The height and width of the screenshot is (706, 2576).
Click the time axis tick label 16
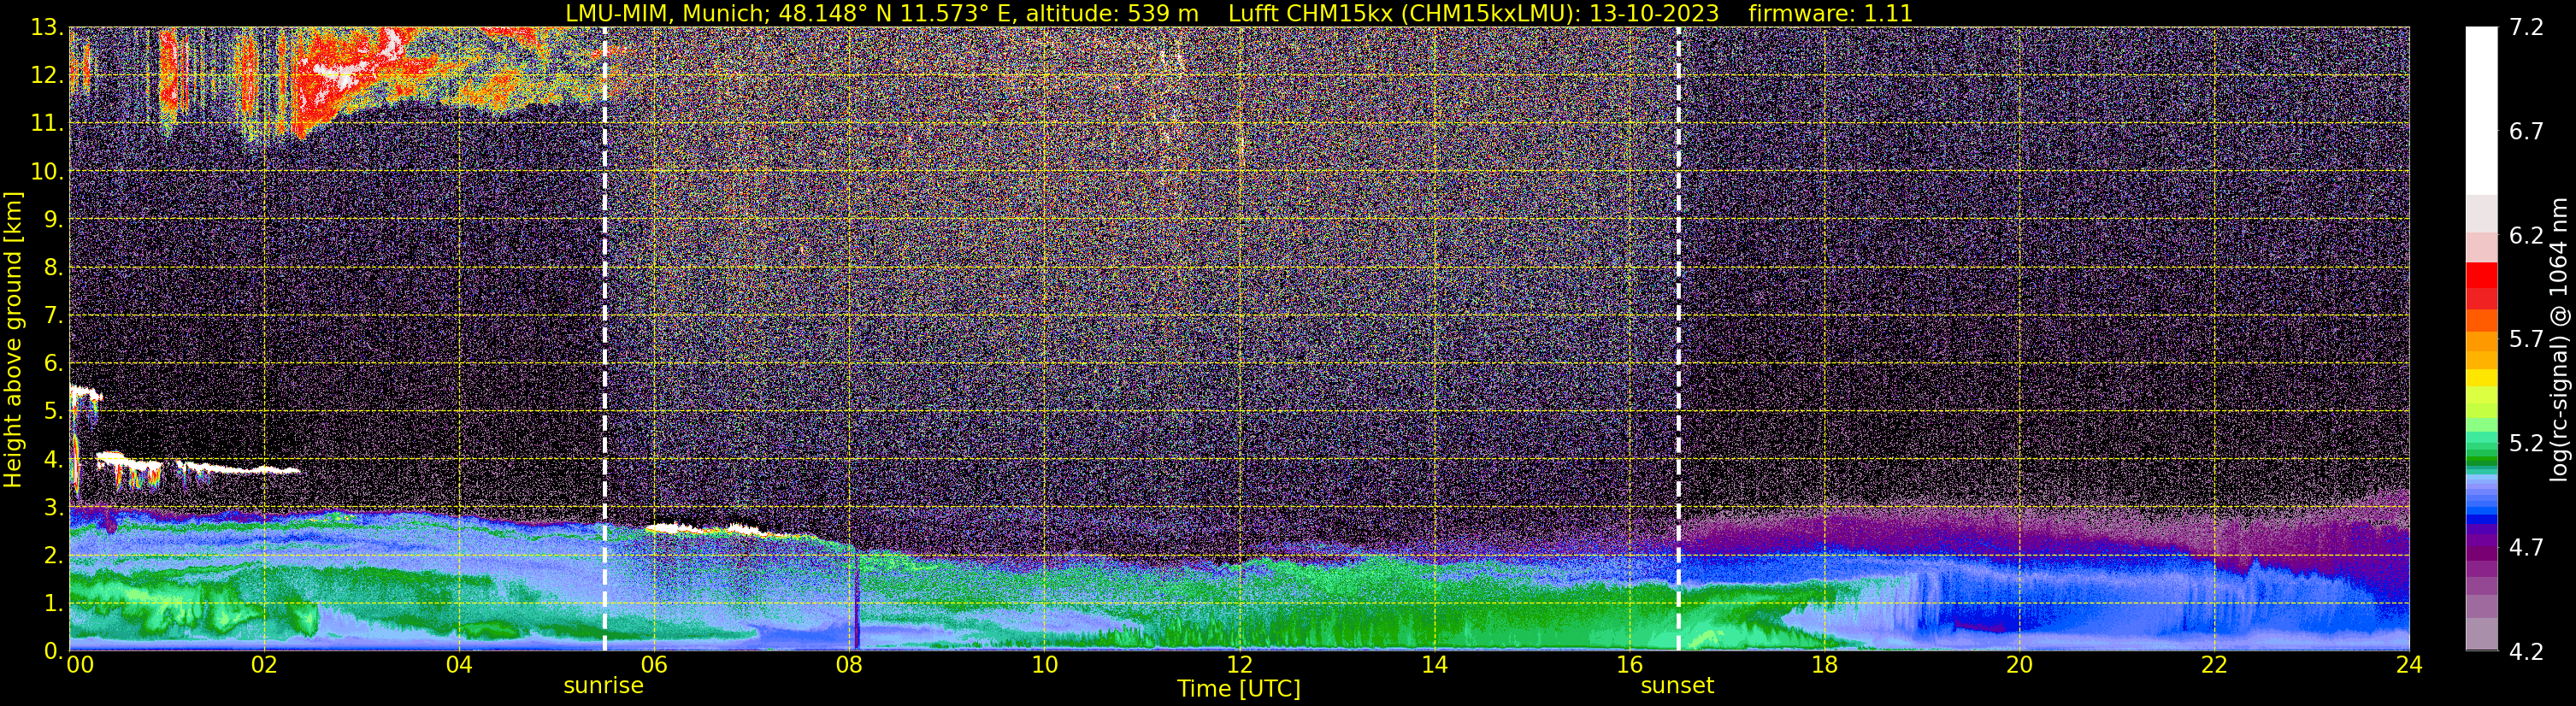(1629, 665)
